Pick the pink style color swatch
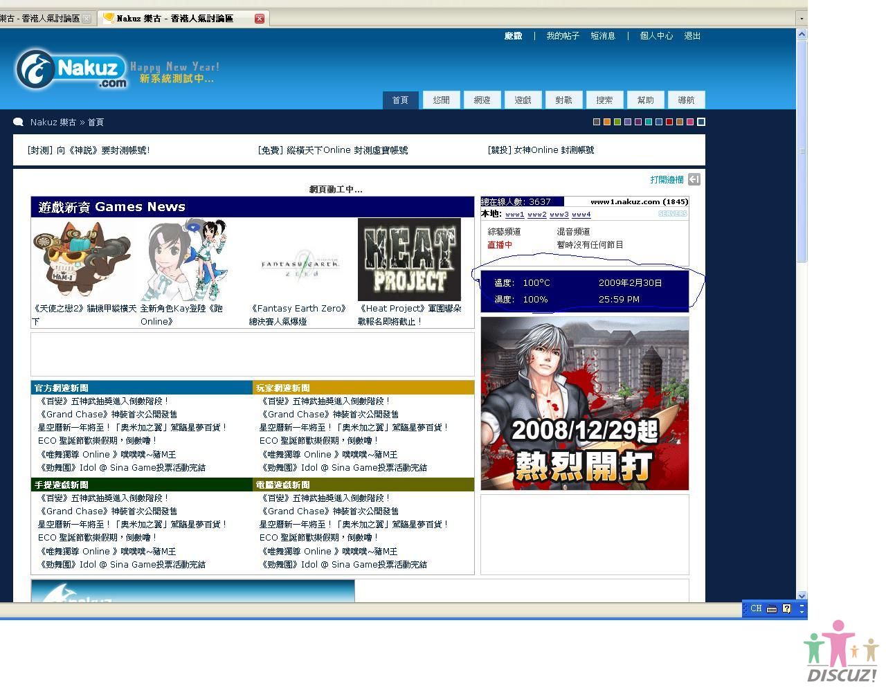Screen dimensions: 886x688 pyautogui.click(x=690, y=122)
